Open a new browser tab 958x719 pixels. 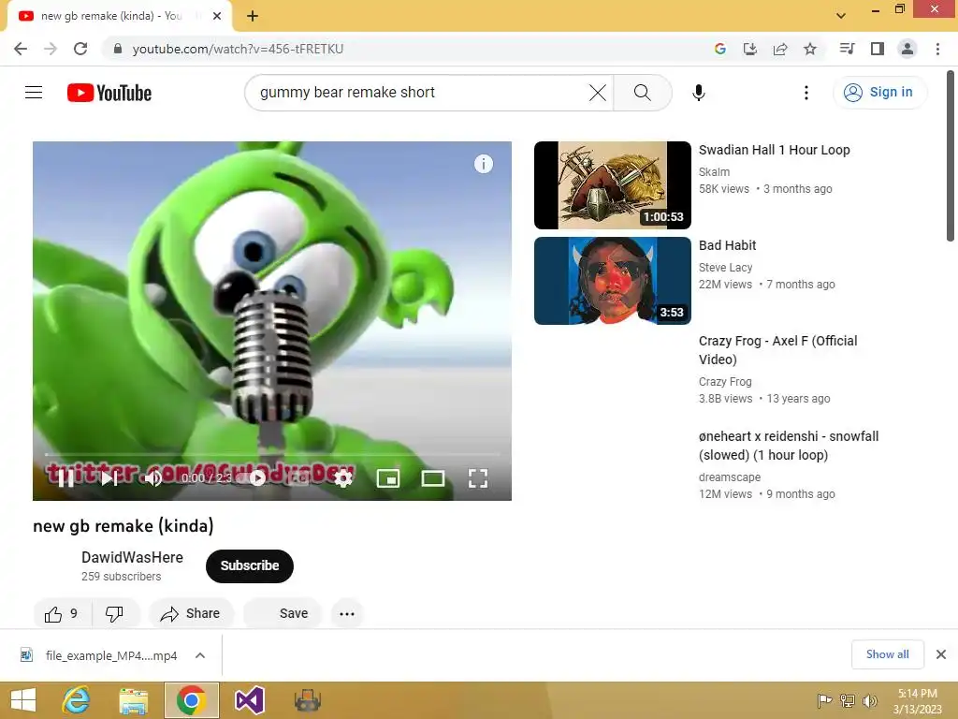coord(253,17)
